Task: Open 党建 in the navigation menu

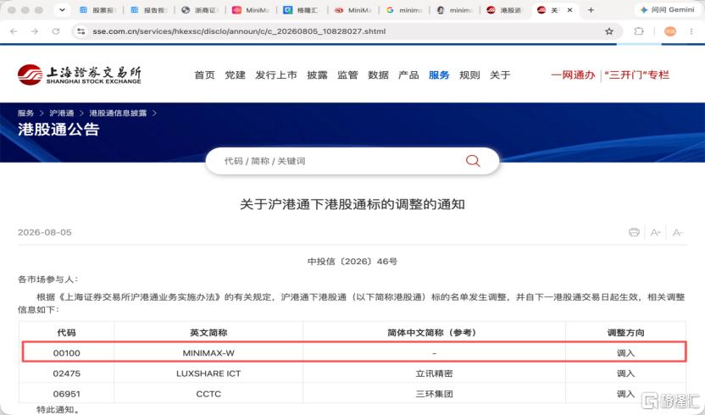Action: [236, 75]
